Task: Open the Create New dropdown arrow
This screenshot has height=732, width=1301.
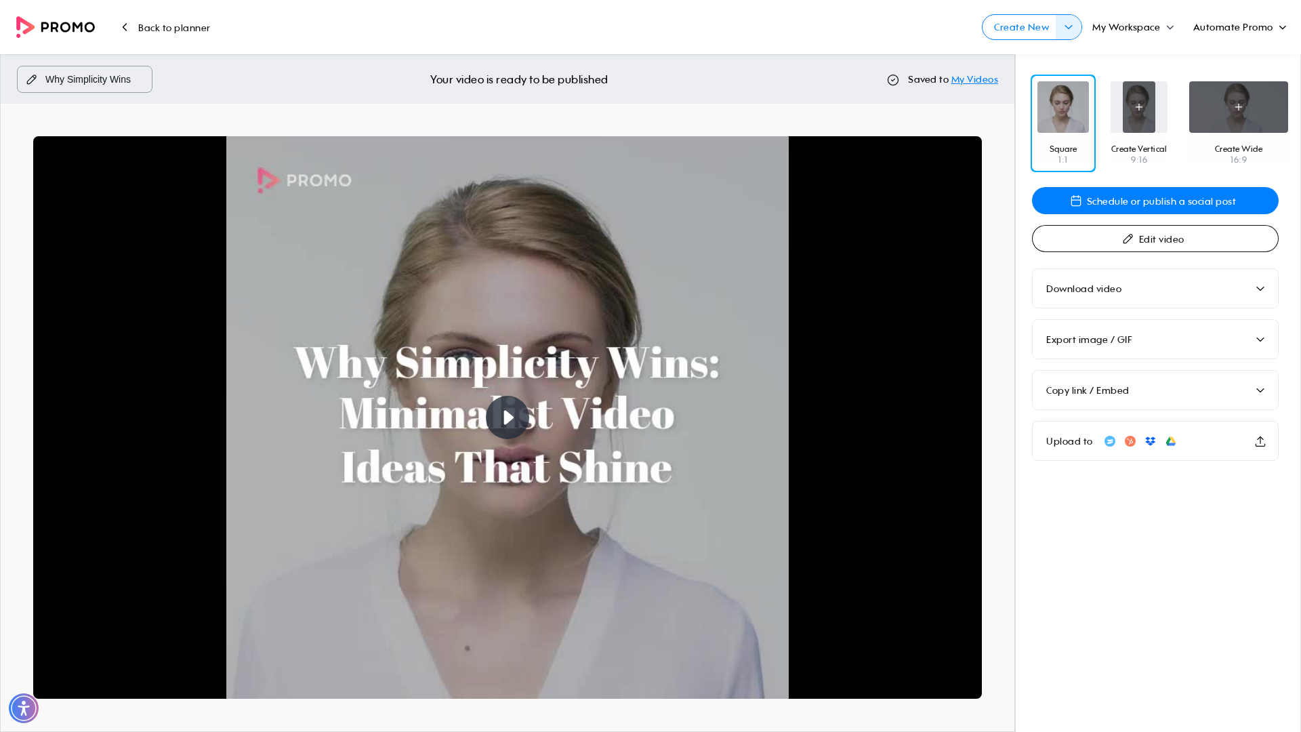Action: [x=1069, y=27]
